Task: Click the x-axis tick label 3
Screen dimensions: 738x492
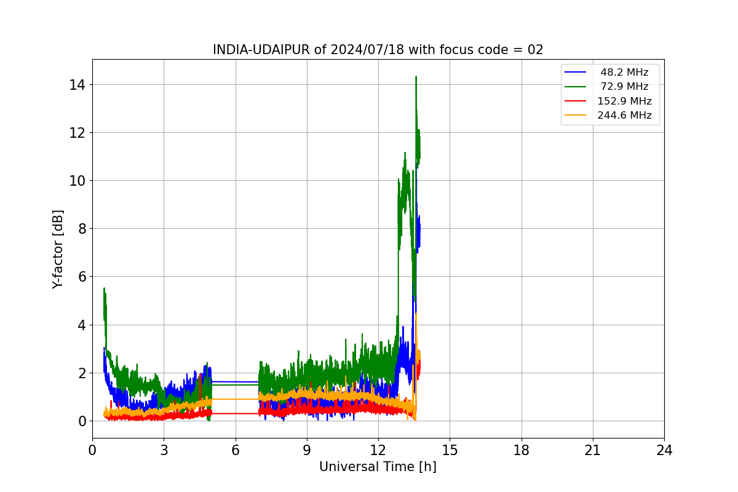Action: [x=164, y=450]
